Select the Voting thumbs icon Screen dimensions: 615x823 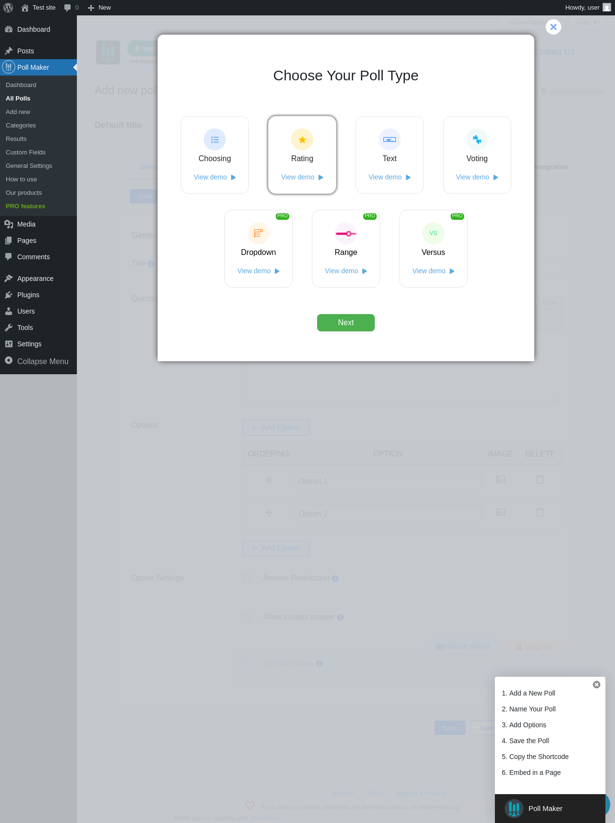click(477, 139)
